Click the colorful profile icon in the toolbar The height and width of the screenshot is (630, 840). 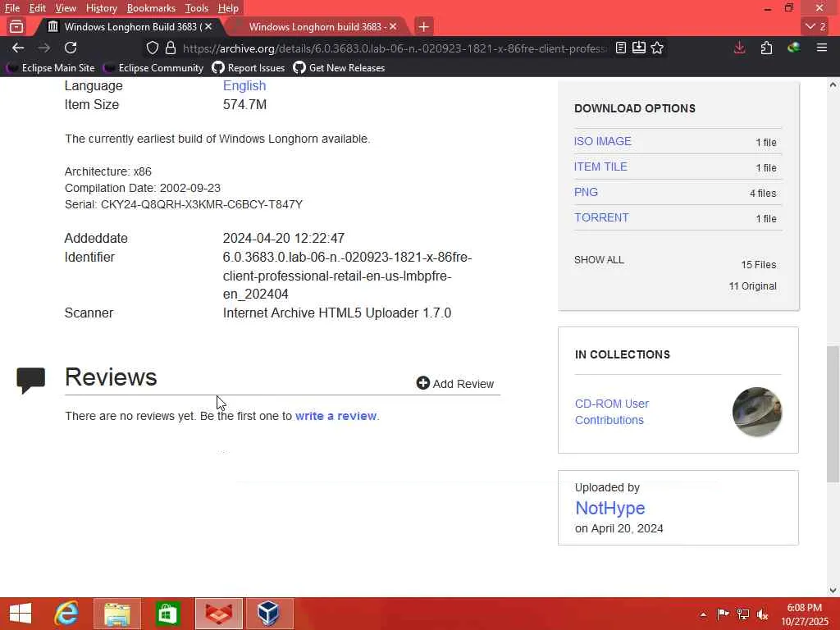[794, 48]
